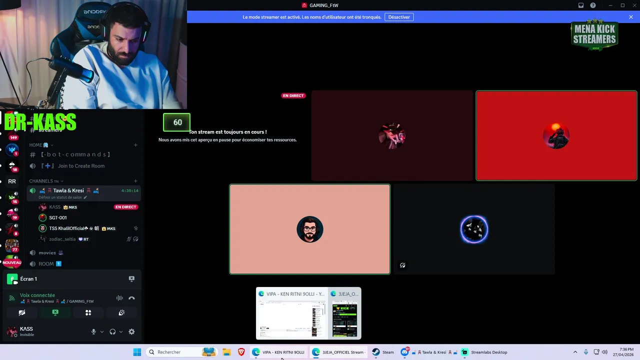This screenshot has width=640, height=360.
Task: Add channel to HOME category
Action: click(x=135, y=145)
